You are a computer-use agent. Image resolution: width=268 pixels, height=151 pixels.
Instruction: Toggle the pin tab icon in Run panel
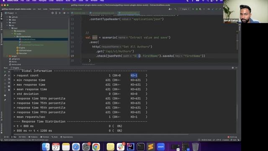(5, 100)
